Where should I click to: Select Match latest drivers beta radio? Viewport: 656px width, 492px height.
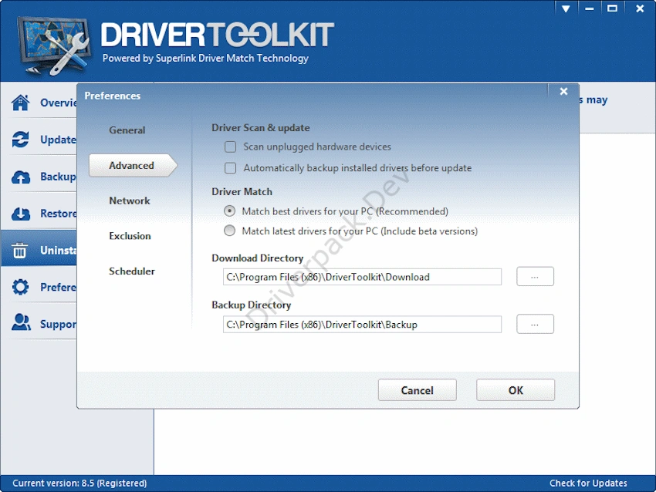tap(229, 231)
